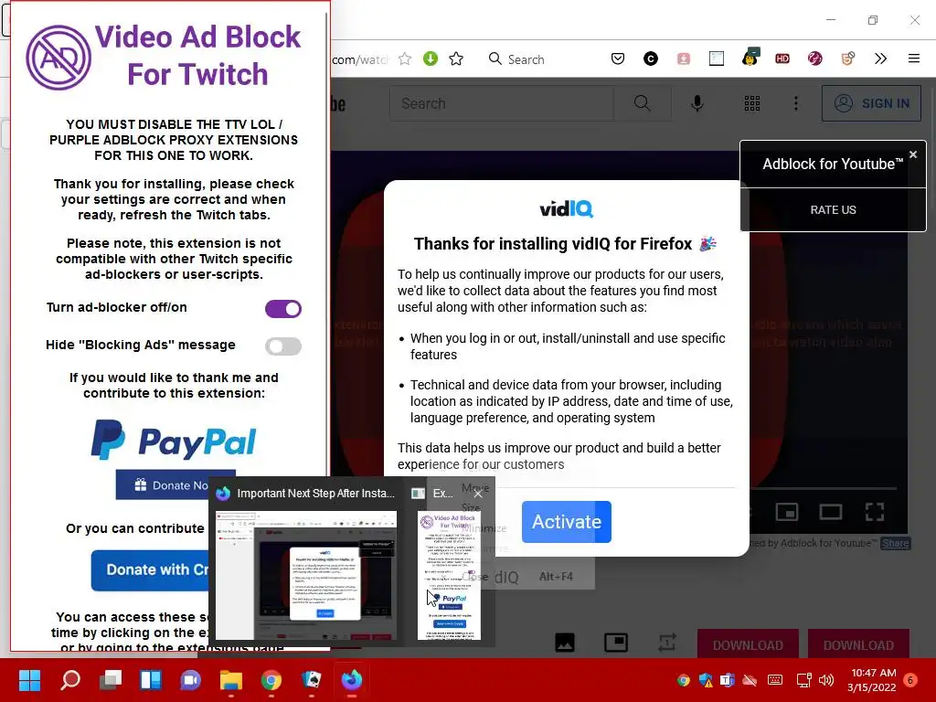Click the Pocket save icon in Firefox toolbar

point(618,58)
